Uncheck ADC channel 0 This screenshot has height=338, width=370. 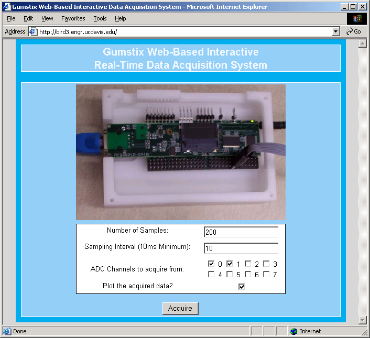click(x=211, y=264)
